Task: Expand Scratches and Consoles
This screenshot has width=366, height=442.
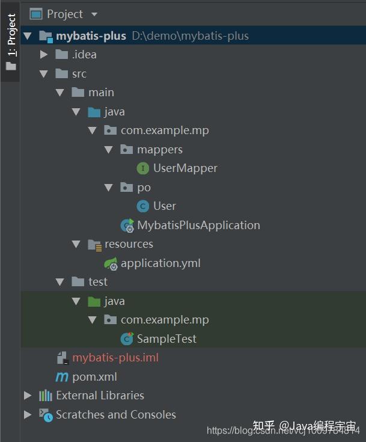Action: click(28, 415)
